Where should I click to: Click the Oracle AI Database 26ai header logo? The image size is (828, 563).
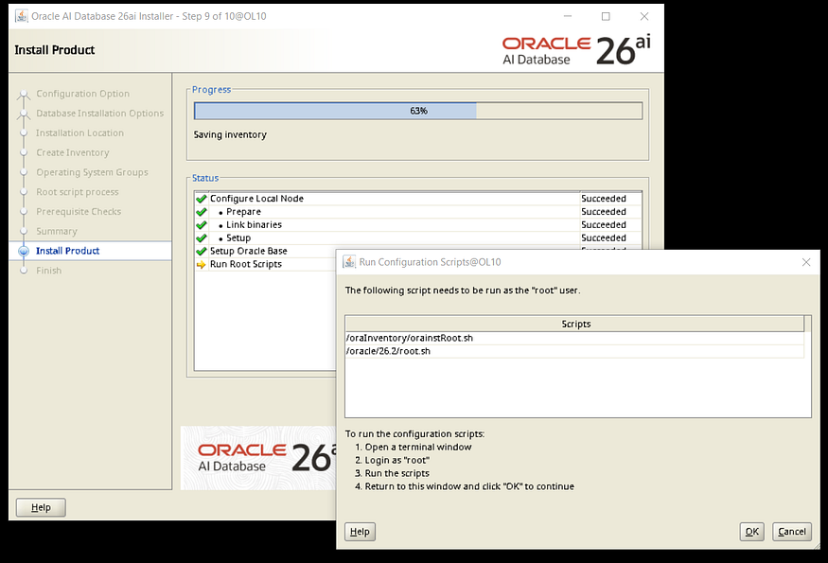tap(576, 50)
